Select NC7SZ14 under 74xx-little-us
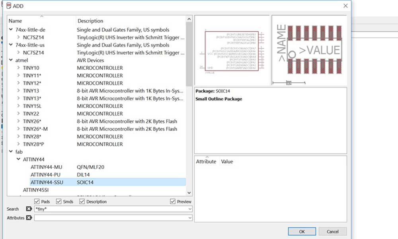398x239 pixels. (x=33, y=53)
